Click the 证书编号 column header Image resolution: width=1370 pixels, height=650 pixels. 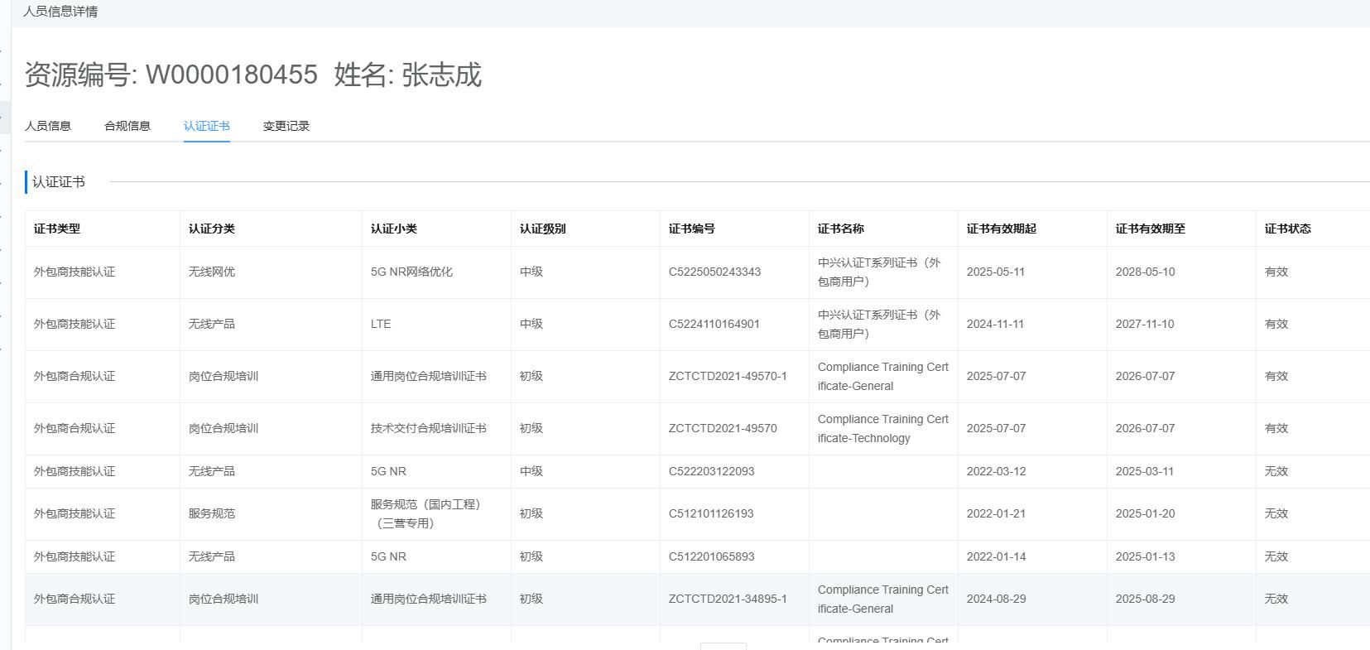pyautogui.click(x=692, y=229)
